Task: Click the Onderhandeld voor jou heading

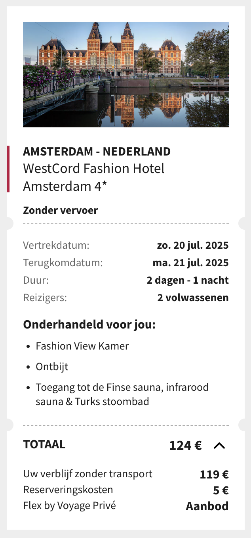Action: [89, 324]
